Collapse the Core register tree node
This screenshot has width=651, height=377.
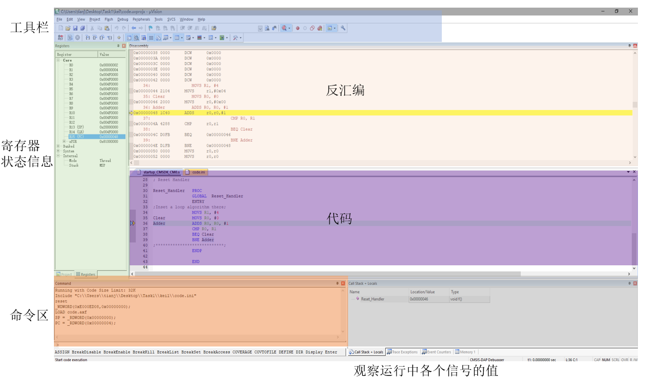click(58, 60)
